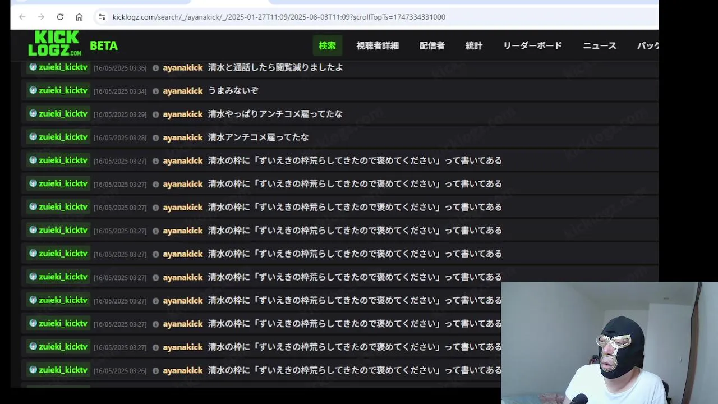Open ayanakick username in the 03:36 row

(183, 67)
